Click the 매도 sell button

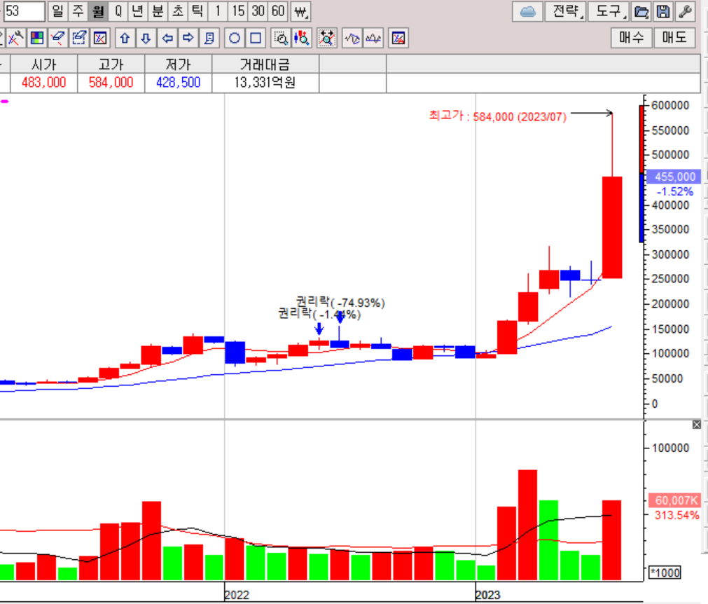click(674, 38)
